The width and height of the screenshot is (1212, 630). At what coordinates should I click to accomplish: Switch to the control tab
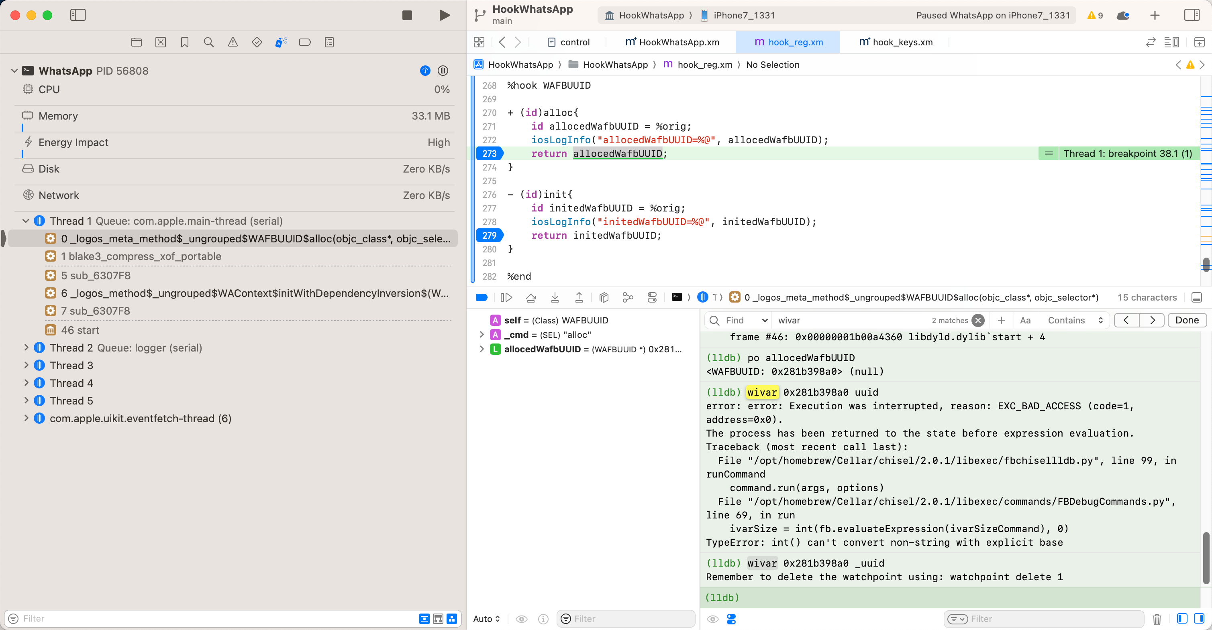pyautogui.click(x=568, y=42)
